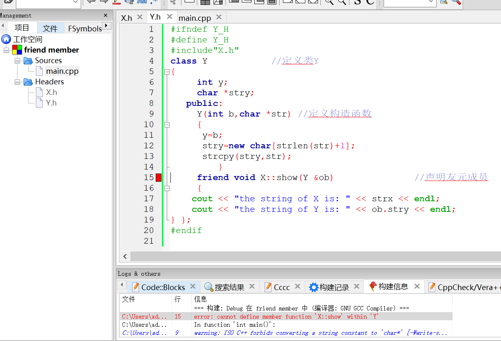Click the Headers folder icon

click(28, 82)
